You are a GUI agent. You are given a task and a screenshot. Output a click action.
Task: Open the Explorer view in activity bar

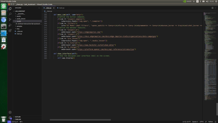10,8
